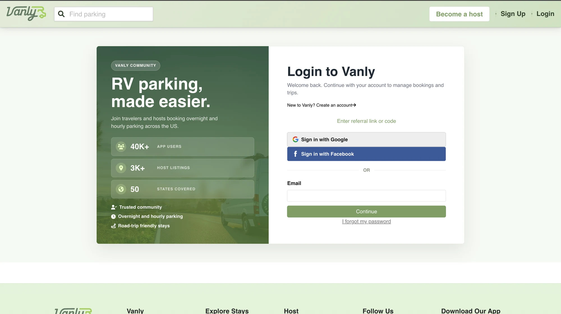The image size is (561, 314).
Task: Click the app users people icon
Action: coord(121,146)
